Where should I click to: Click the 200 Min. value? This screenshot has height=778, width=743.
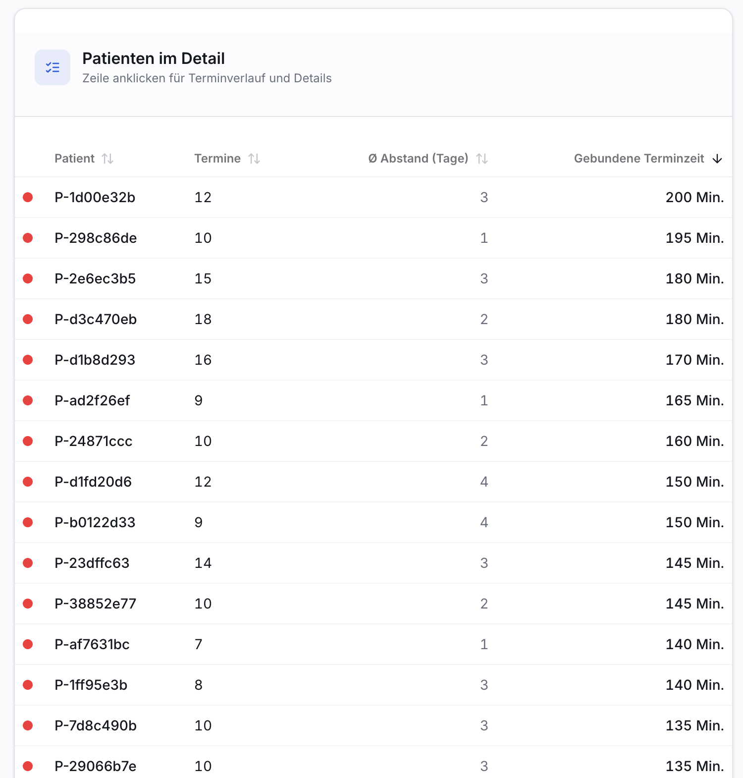[694, 197]
